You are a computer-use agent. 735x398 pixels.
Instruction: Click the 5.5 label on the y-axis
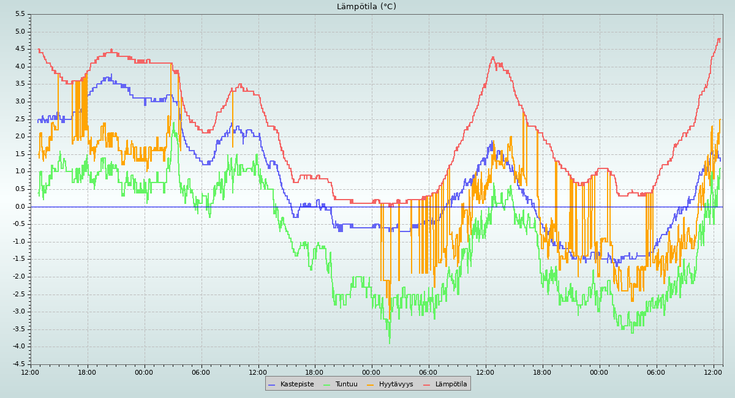pyautogui.click(x=20, y=14)
